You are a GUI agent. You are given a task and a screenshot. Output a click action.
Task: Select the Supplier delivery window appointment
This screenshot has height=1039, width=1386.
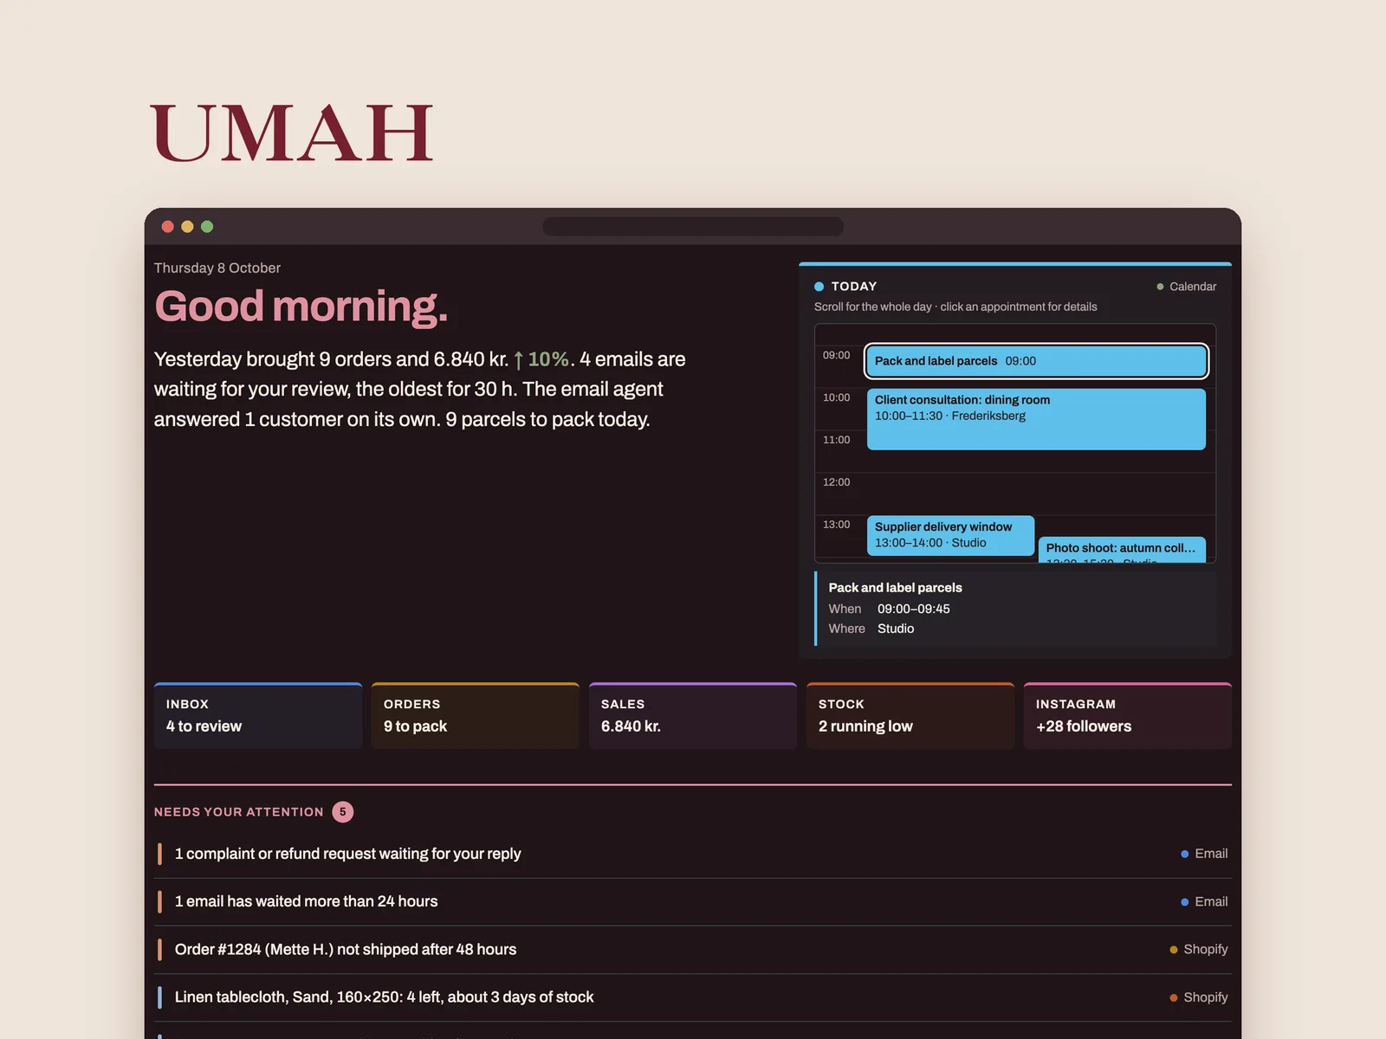click(x=950, y=536)
